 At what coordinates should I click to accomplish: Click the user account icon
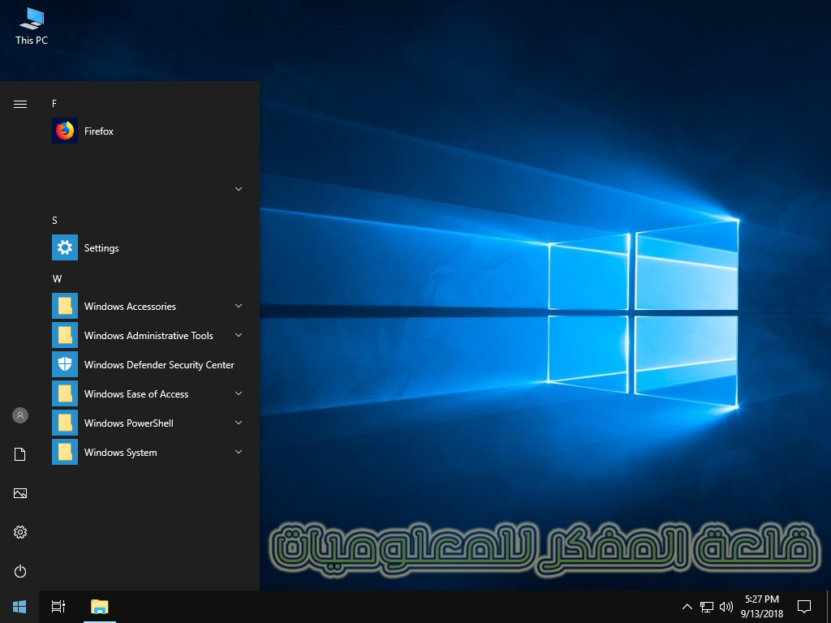(x=20, y=415)
